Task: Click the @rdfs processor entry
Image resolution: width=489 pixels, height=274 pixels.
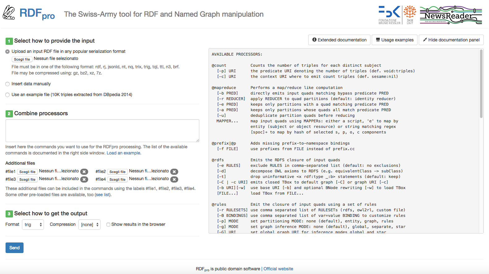Action: (218, 160)
